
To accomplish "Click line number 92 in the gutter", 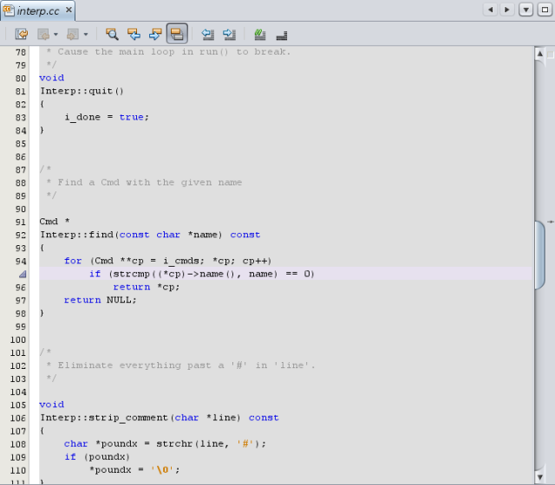I will (x=21, y=235).
